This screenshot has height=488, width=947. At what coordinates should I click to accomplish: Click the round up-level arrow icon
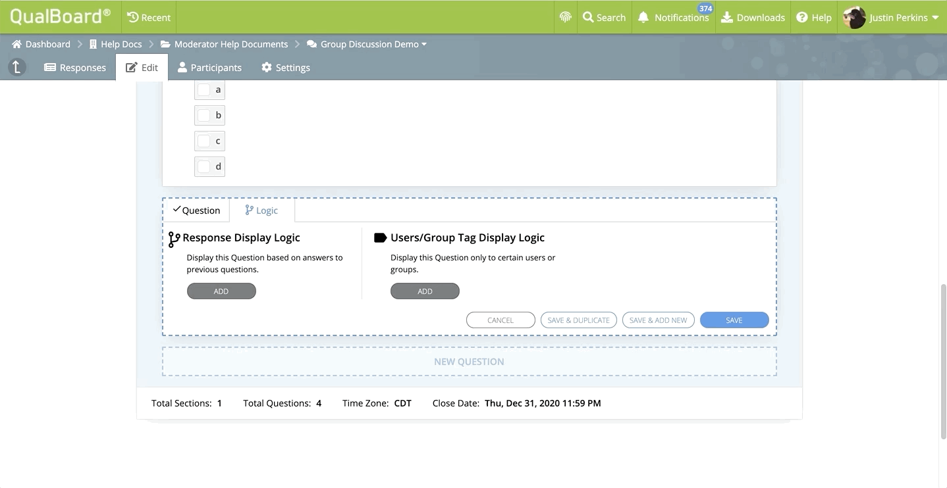[x=17, y=66]
